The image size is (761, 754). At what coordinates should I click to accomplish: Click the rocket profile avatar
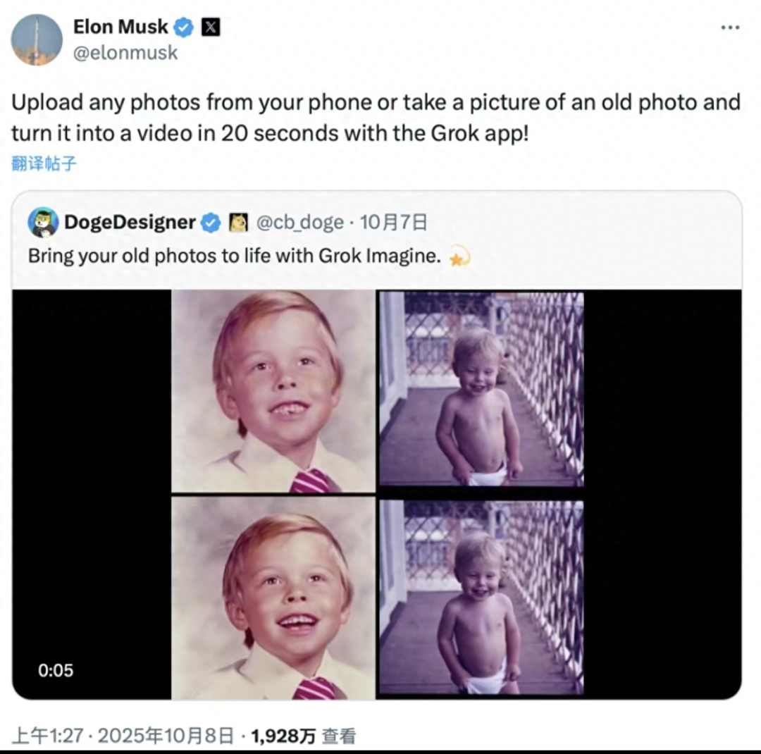[x=37, y=39]
